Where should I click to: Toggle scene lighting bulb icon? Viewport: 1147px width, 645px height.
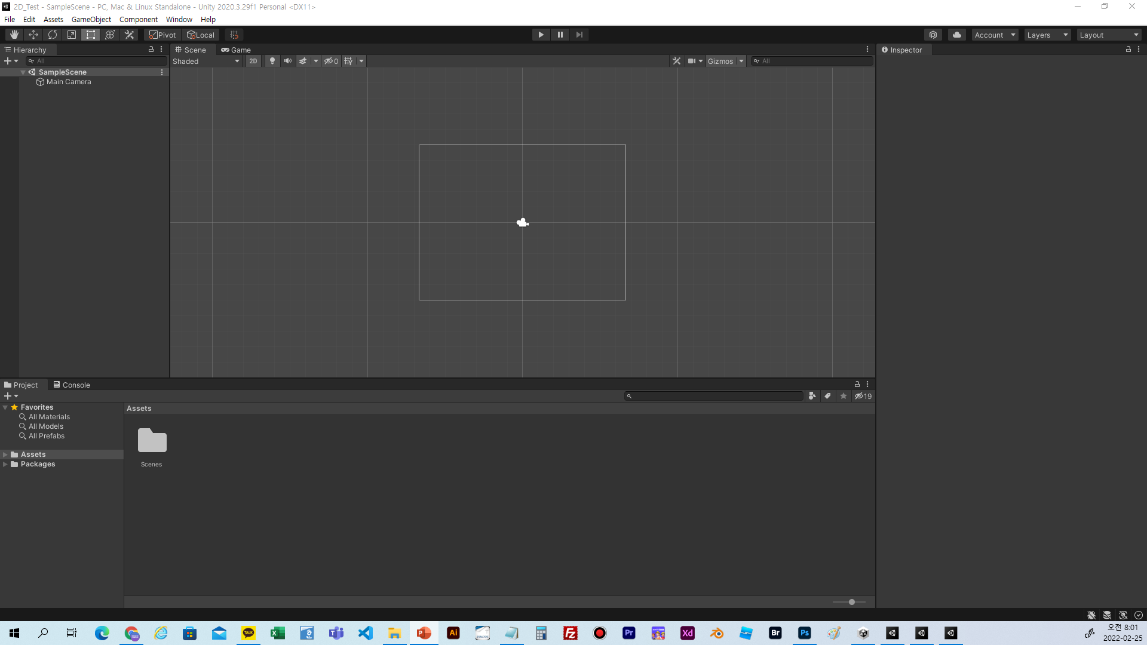click(272, 61)
